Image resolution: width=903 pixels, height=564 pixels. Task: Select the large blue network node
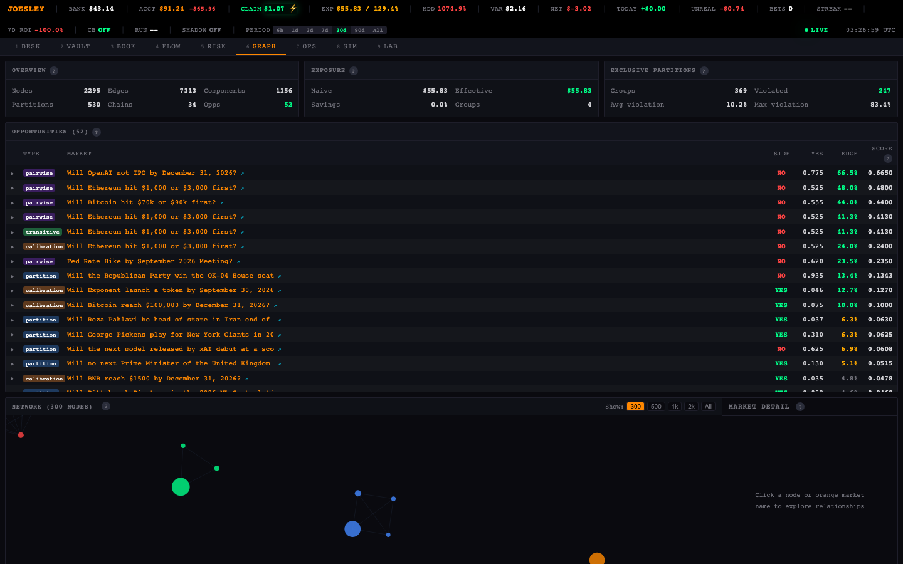click(352, 529)
